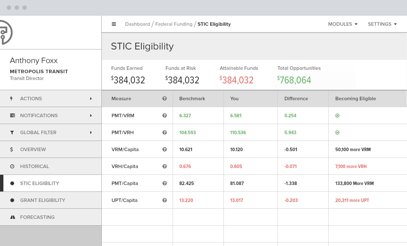Open help icon in Measure header

[x=164, y=99]
